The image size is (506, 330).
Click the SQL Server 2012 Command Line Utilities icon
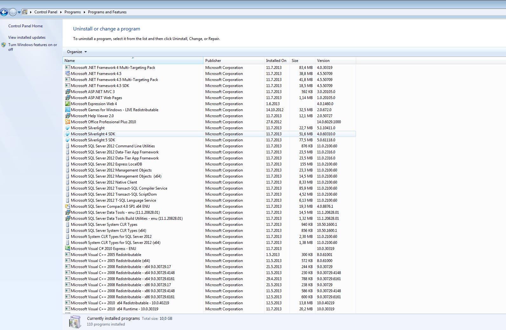pos(67,146)
